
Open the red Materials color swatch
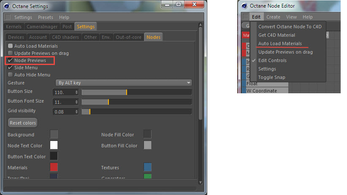54,167
